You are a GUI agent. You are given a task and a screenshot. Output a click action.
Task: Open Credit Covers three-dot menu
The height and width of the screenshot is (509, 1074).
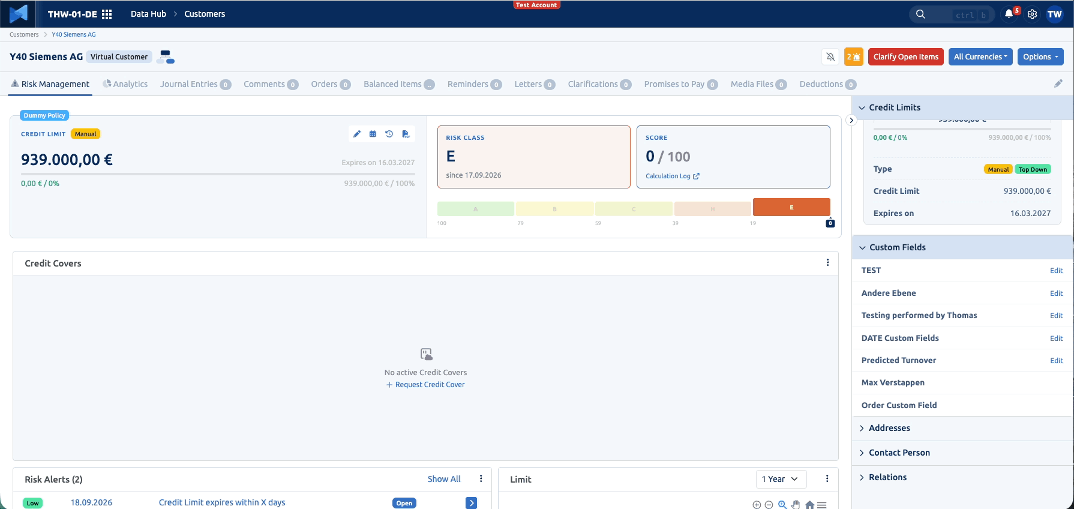(x=827, y=263)
